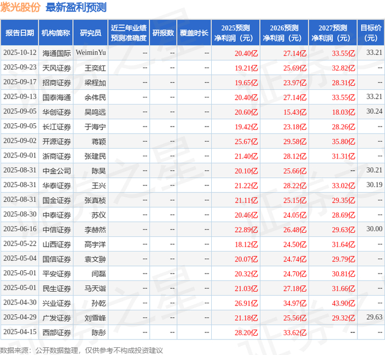
Task: Click the 数据来源 disclaimer text
Action: tap(81, 351)
